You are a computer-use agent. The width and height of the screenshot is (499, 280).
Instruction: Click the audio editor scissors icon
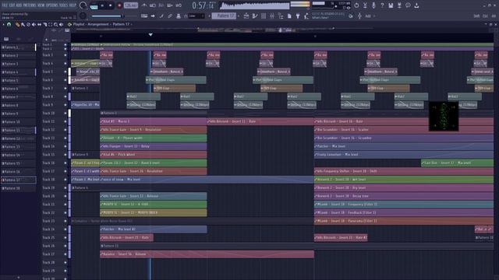365,5
